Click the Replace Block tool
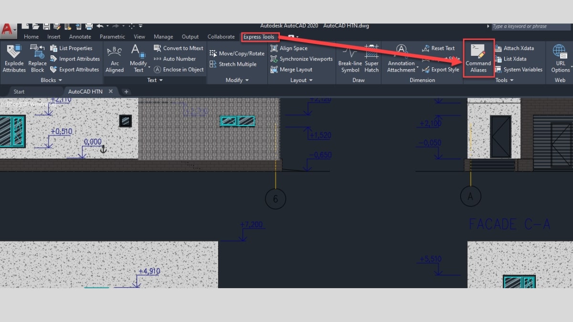The height and width of the screenshot is (322, 573). (x=37, y=59)
